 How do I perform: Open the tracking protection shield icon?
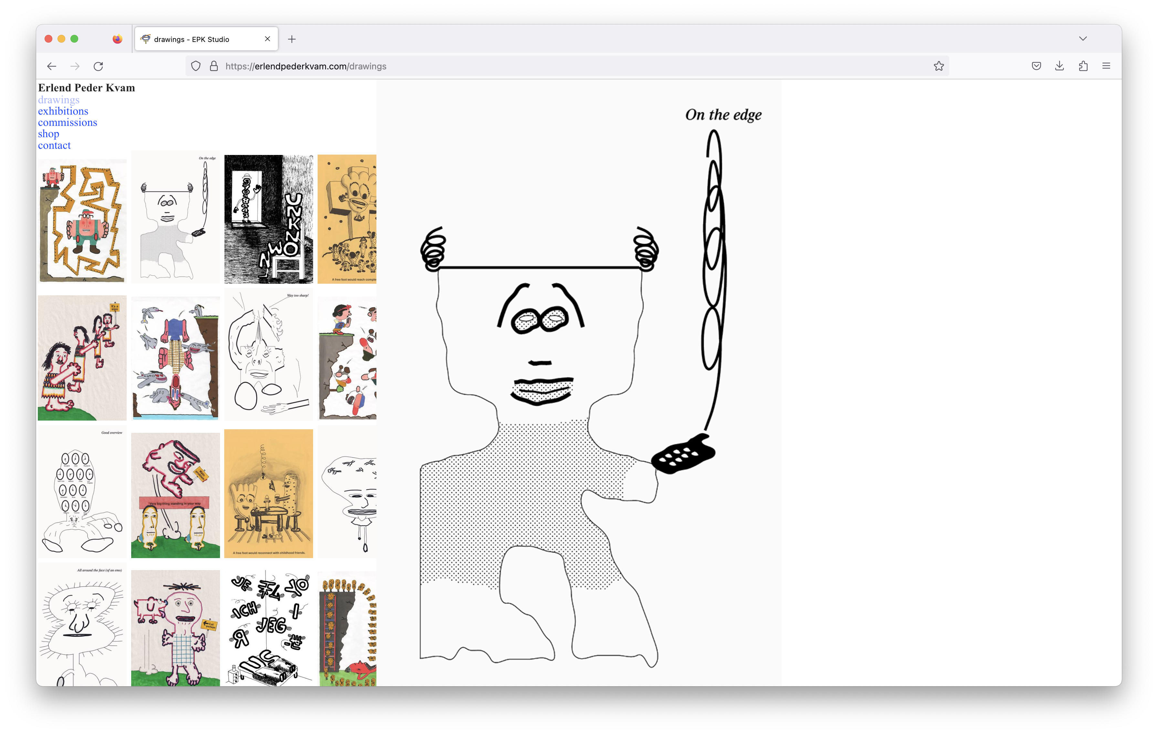[x=196, y=66]
